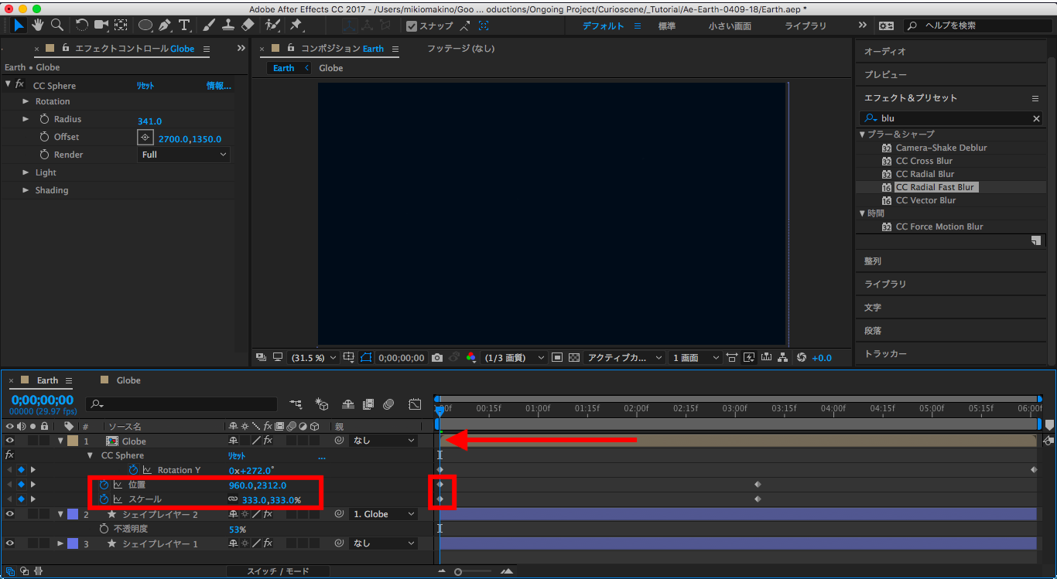Select the 小さい画面 workspace
Image resolution: width=1057 pixels, height=579 pixels.
pyautogui.click(x=730, y=26)
